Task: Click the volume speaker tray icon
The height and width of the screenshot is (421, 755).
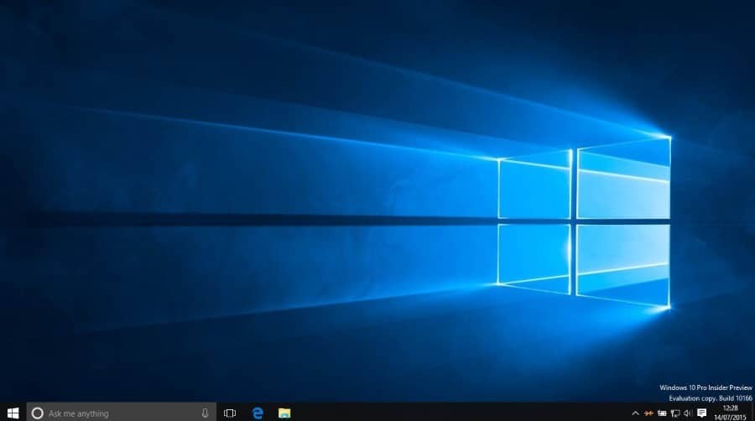Action: [688, 413]
